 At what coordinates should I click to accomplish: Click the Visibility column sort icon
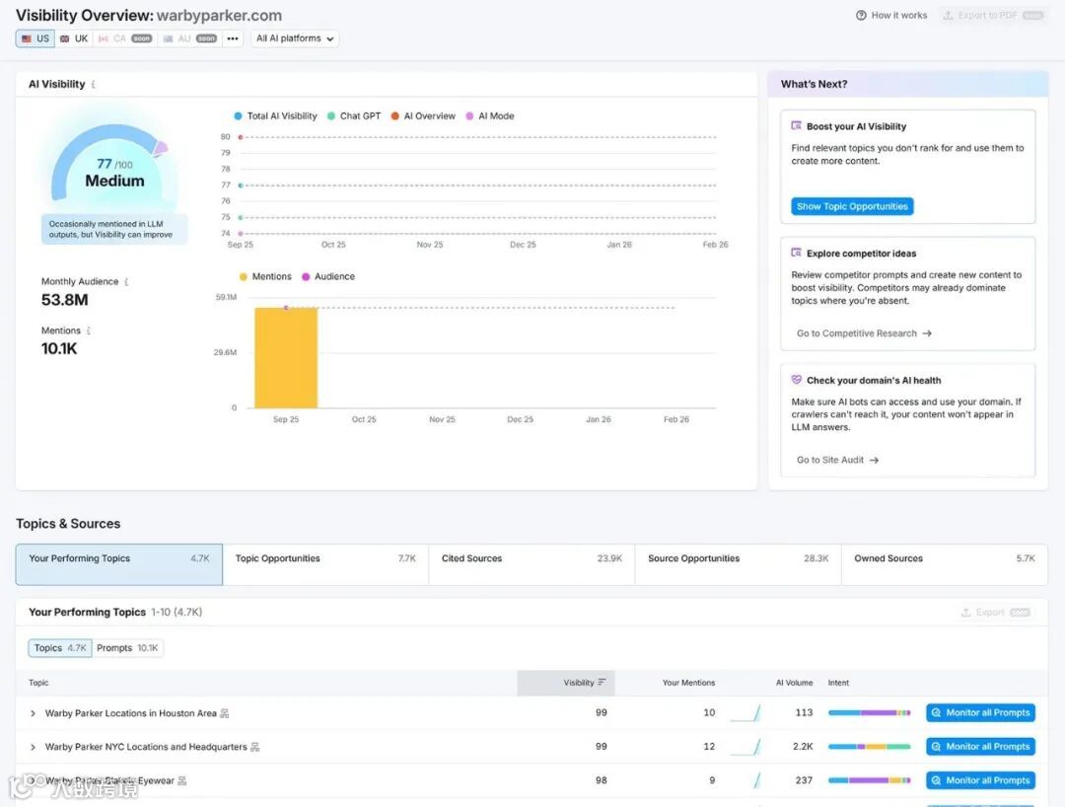[x=602, y=683]
